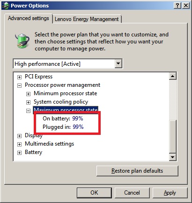
Task: Select the Advanced settings tab
Action: click(29, 18)
